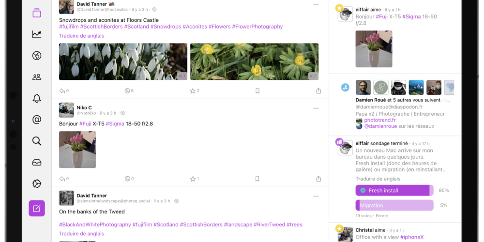Screen dimensions: 484x242
Task: Toggle boost on the Snowdrops post
Action: 127,91
